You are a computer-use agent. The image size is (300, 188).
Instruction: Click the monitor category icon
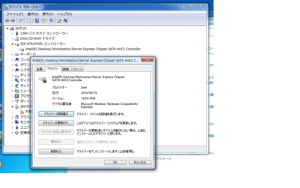click(x=17, y=122)
